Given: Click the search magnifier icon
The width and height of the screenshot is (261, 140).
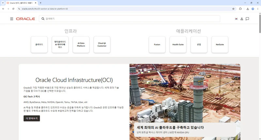Looking at the screenshot, I should click(x=43, y=19).
